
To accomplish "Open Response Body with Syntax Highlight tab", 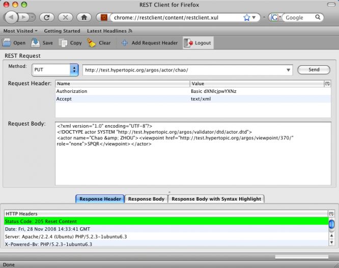I will [x=216, y=199].
